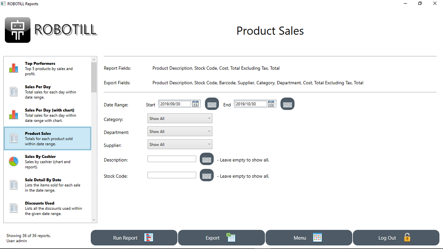Log out of the admin account
The width and height of the screenshot is (443, 249).
[x=396, y=238]
